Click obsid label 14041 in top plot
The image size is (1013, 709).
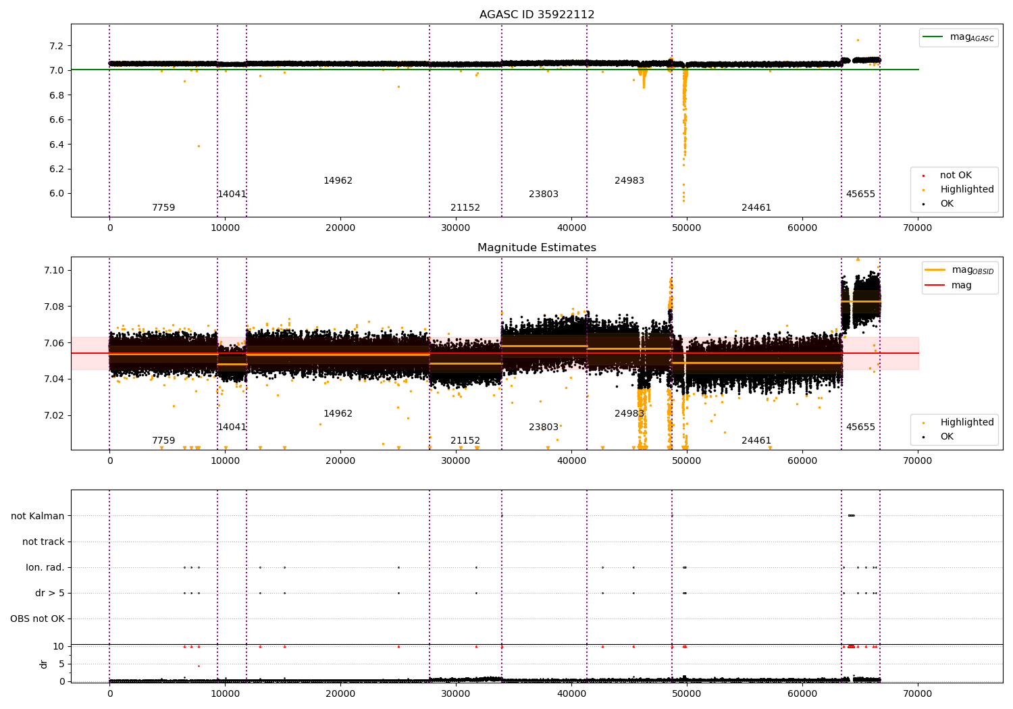232,194
